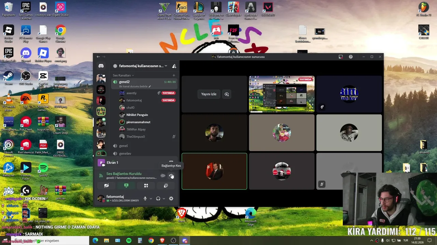
Task: Toggle the camera in the voice panel
Action: [x=107, y=185]
